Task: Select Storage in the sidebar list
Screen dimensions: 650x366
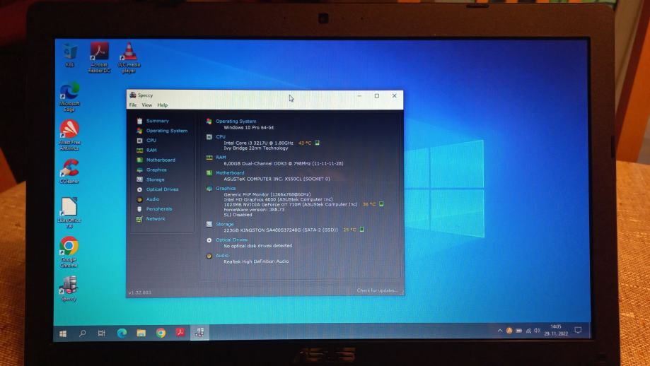Action: [x=155, y=179]
